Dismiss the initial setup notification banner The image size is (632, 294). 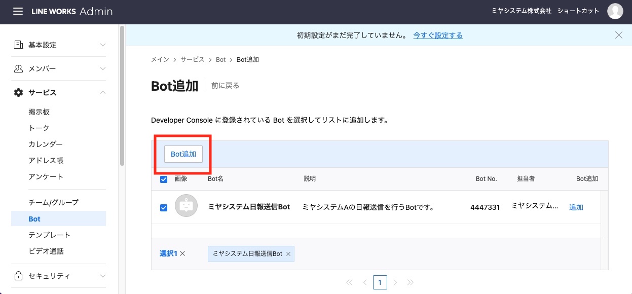(x=618, y=35)
